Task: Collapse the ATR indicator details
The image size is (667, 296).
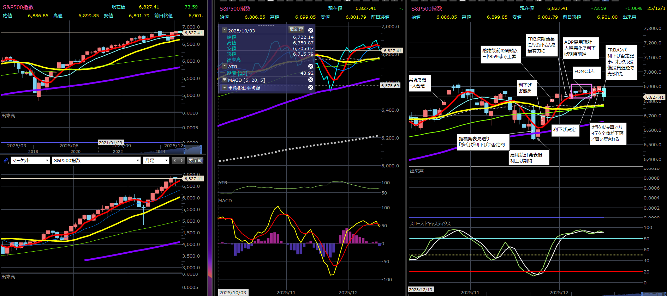Action: (x=224, y=66)
